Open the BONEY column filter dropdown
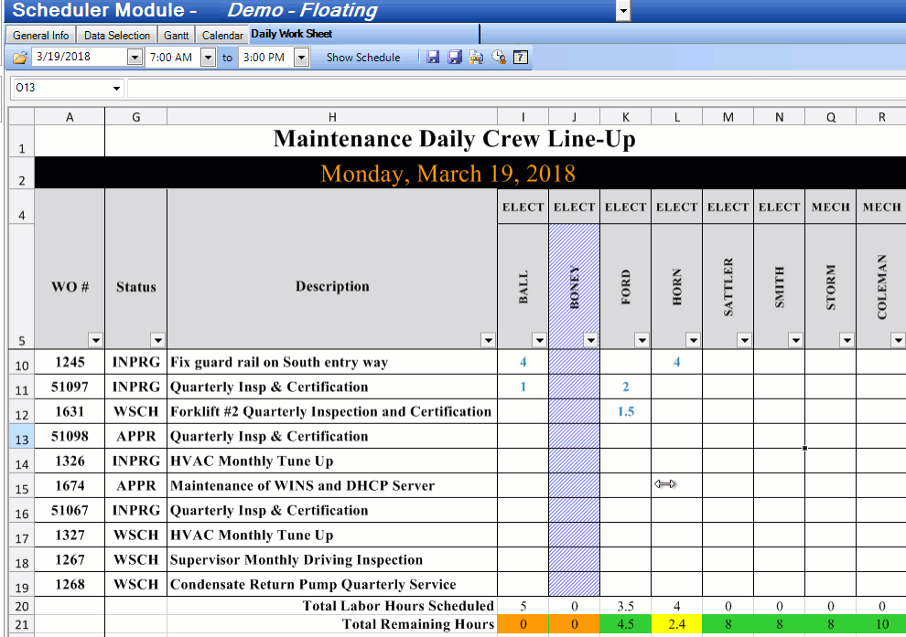 (590, 340)
